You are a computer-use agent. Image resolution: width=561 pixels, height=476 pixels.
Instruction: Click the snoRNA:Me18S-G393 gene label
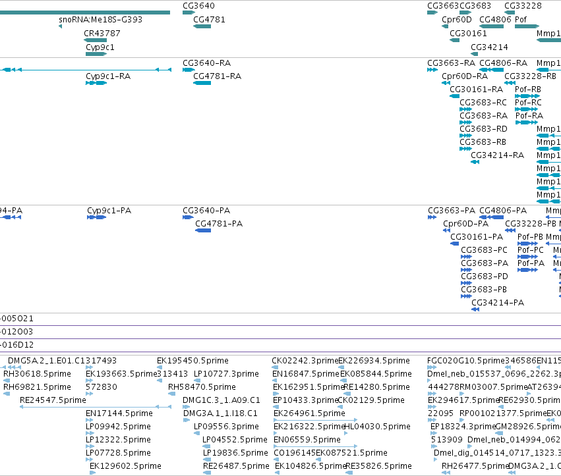point(101,20)
